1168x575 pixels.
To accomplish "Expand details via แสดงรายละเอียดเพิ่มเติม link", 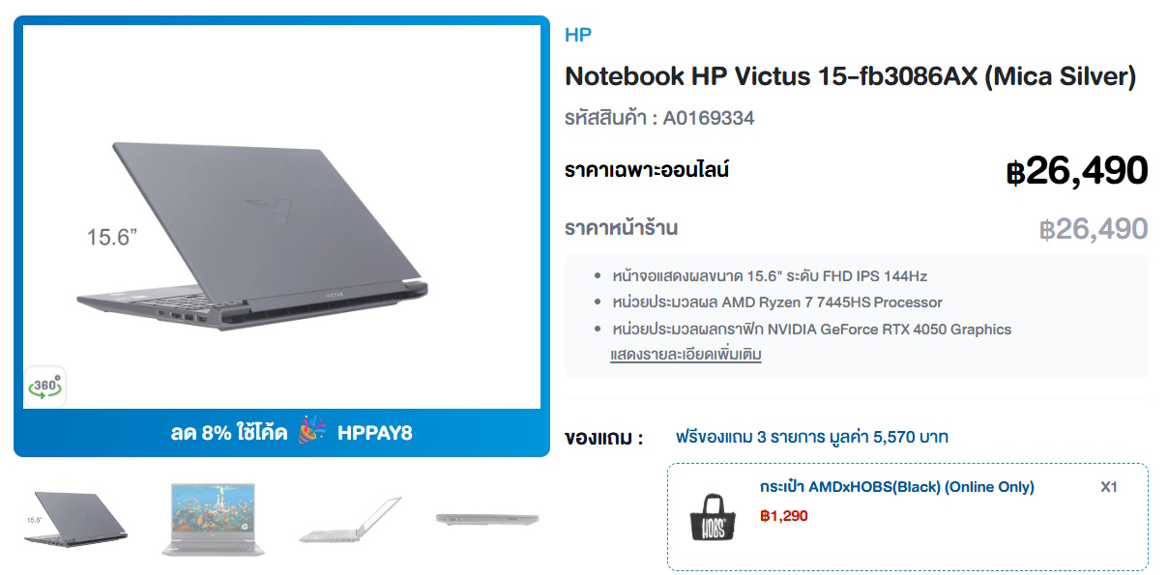I will pos(686,355).
